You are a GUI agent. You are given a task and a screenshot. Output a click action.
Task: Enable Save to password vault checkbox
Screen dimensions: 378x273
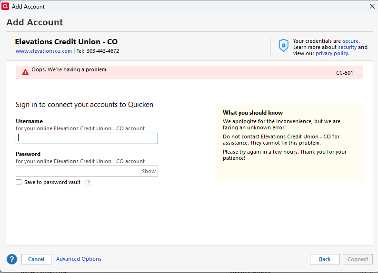pos(19,182)
